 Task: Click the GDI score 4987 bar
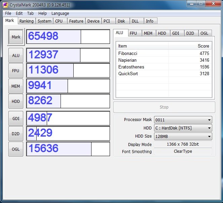tap(68, 118)
